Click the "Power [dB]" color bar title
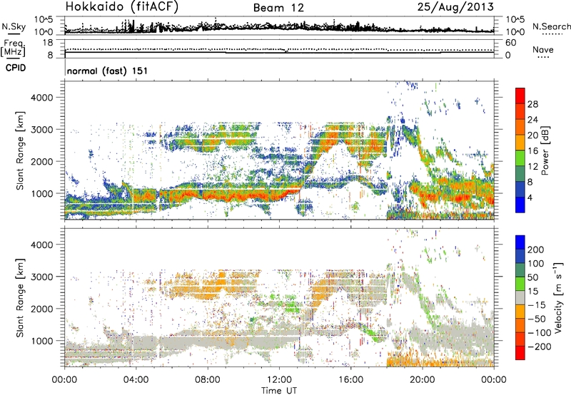The width and height of the screenshot is (571, 395). [545, 150]
